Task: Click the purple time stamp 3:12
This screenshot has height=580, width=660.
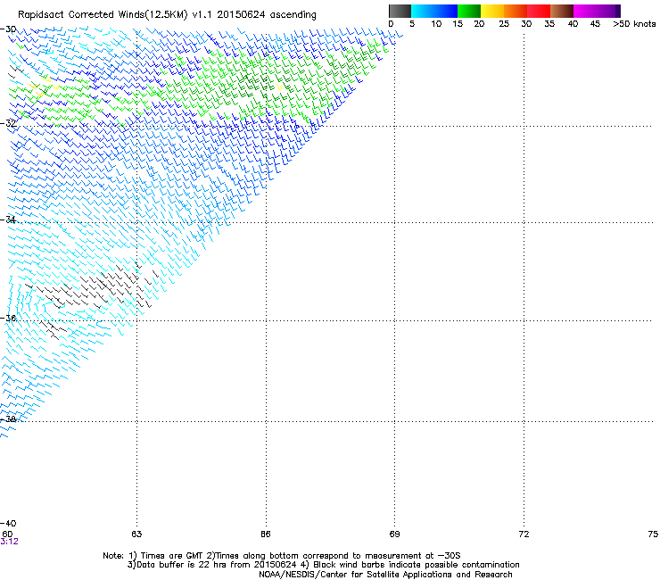Action: click(9, 542)
